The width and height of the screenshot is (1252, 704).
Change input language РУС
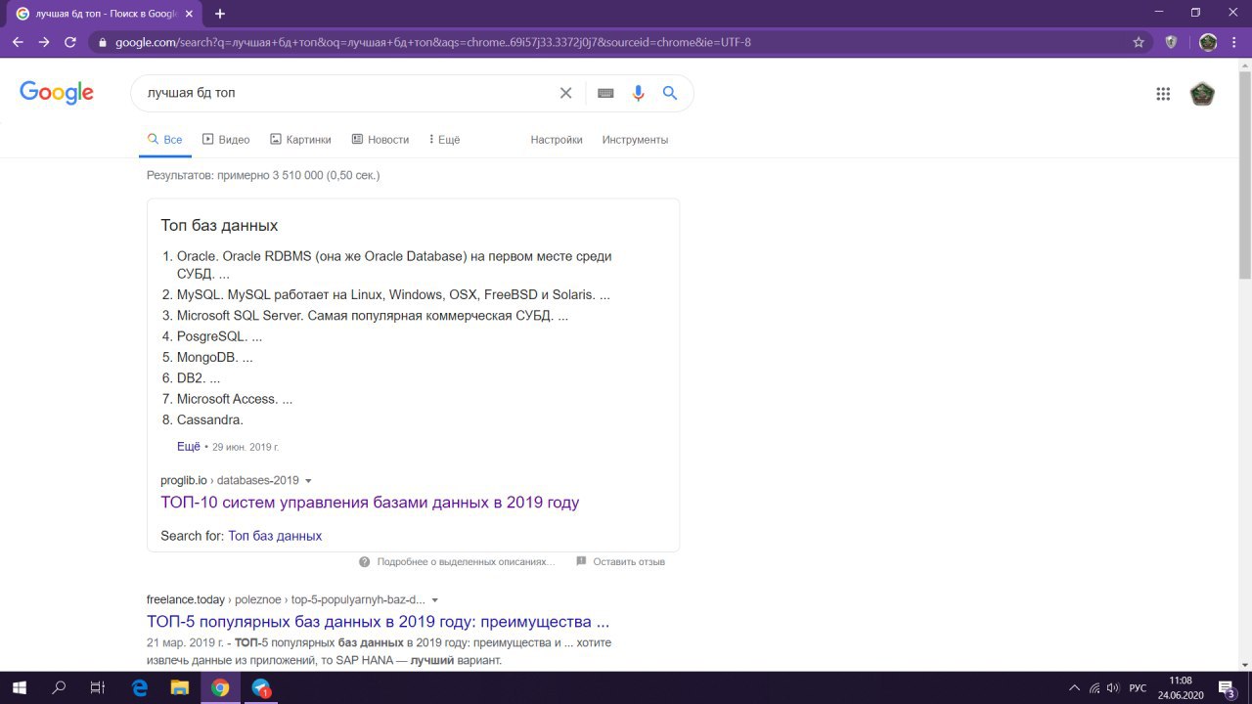1138,687
